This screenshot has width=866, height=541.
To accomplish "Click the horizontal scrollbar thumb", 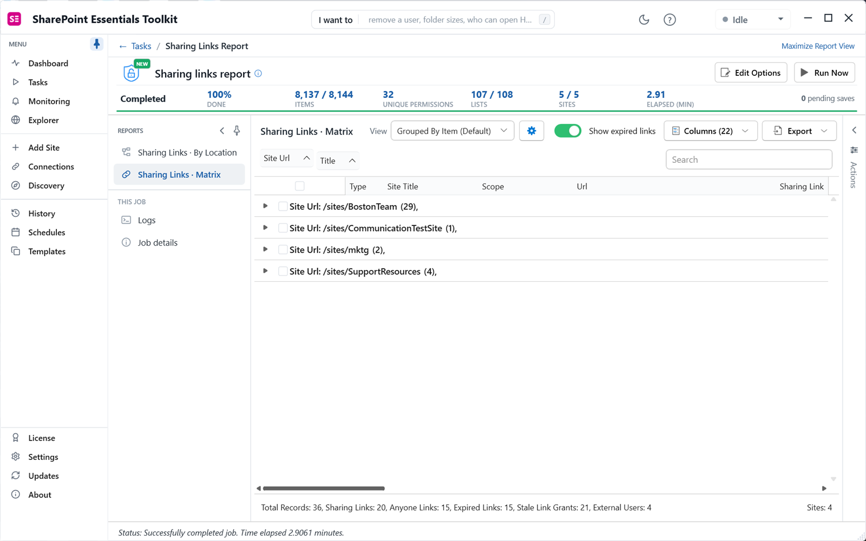I will (324, 489).
